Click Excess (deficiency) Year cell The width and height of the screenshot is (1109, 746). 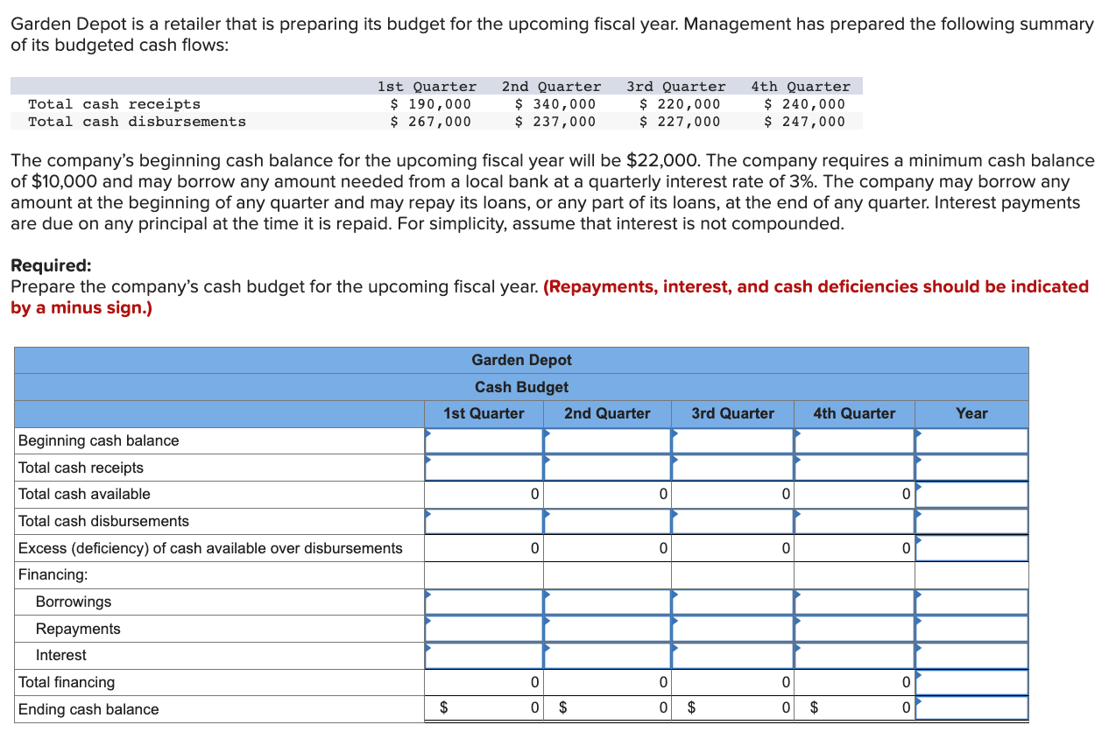(971, 548)
